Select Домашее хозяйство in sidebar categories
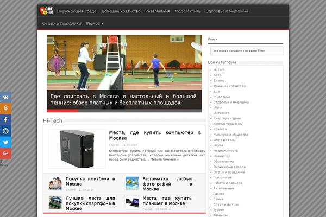Screen dimensions: 326x217 [x=229, y=86]
